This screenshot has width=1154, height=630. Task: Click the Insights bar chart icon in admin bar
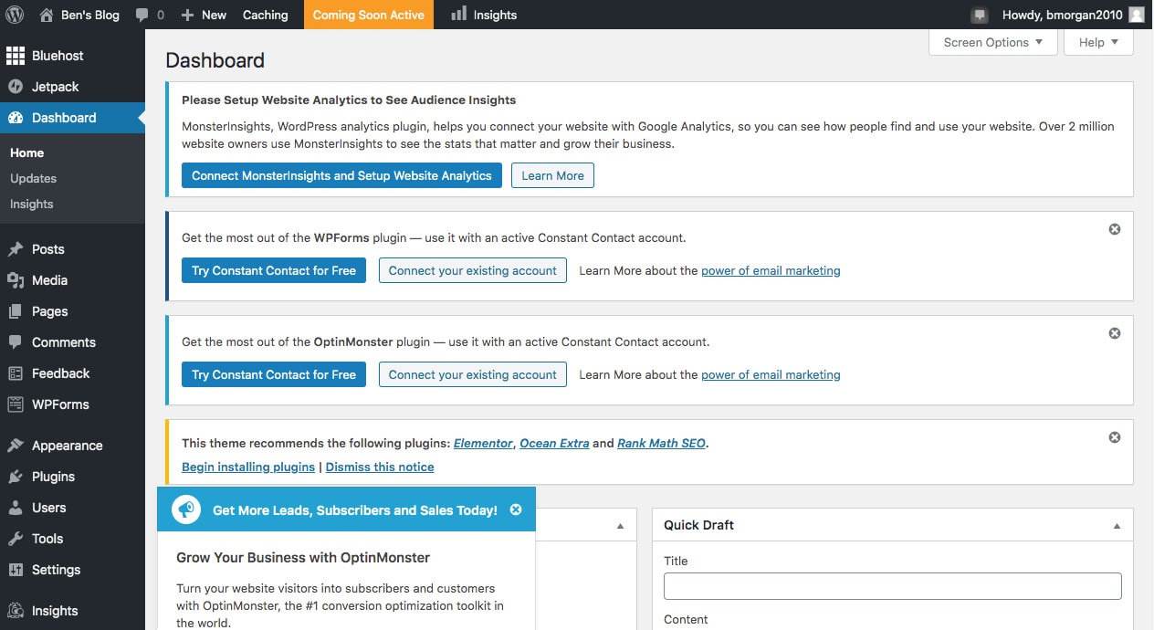click(x=458, y=14)
